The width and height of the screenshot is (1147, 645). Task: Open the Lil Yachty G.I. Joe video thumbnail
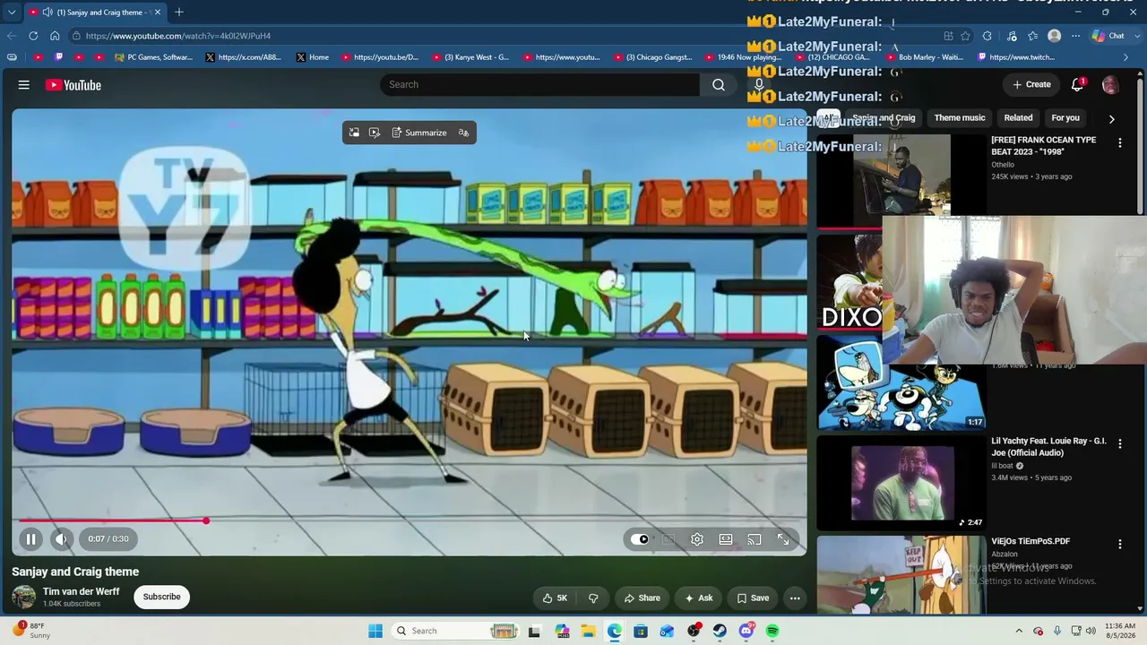(x=901, y=483)
